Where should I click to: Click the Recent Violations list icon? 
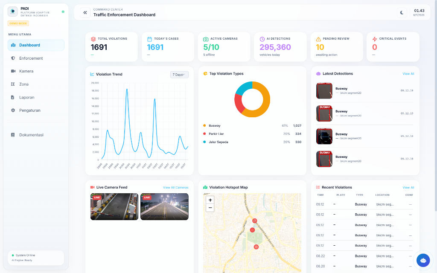[318, 188]
